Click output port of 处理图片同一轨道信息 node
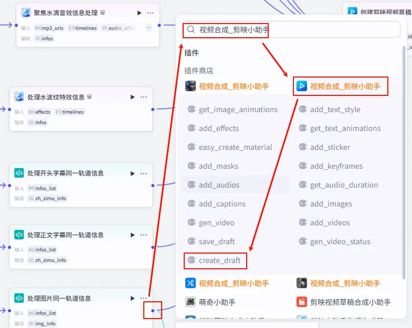 coord(153,311)
